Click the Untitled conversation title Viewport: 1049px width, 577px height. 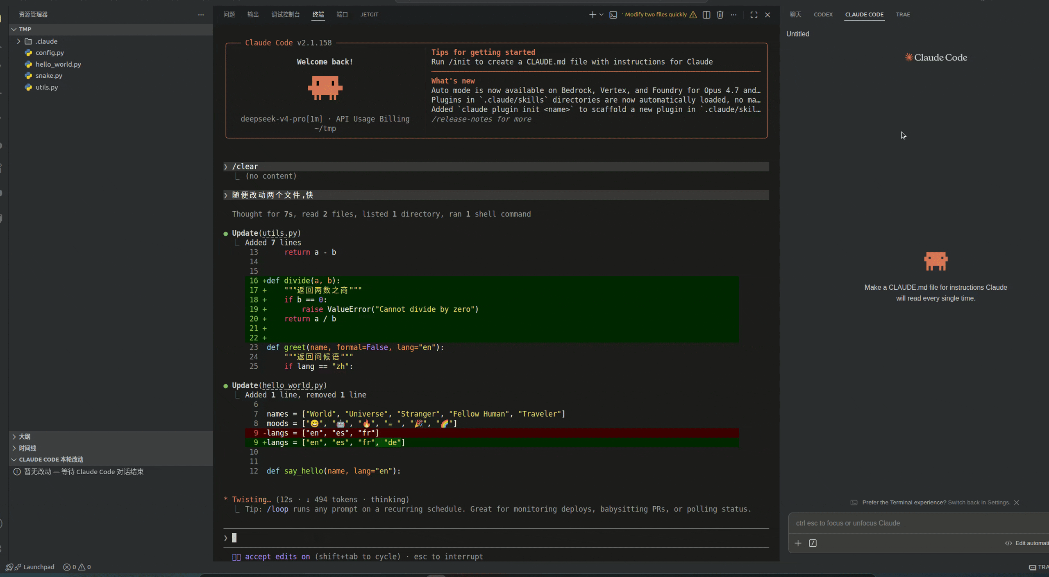[x=797, y=34]
